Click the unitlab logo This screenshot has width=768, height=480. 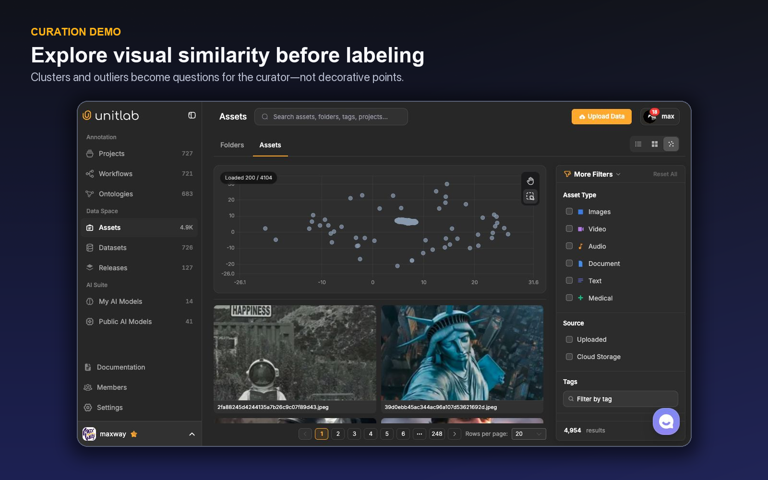coord(111,116)
